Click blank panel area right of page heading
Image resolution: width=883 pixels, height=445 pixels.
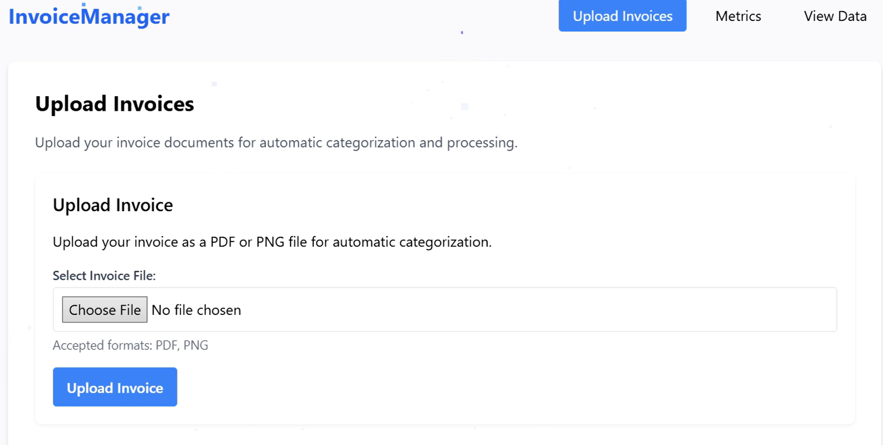click(525, 104)
